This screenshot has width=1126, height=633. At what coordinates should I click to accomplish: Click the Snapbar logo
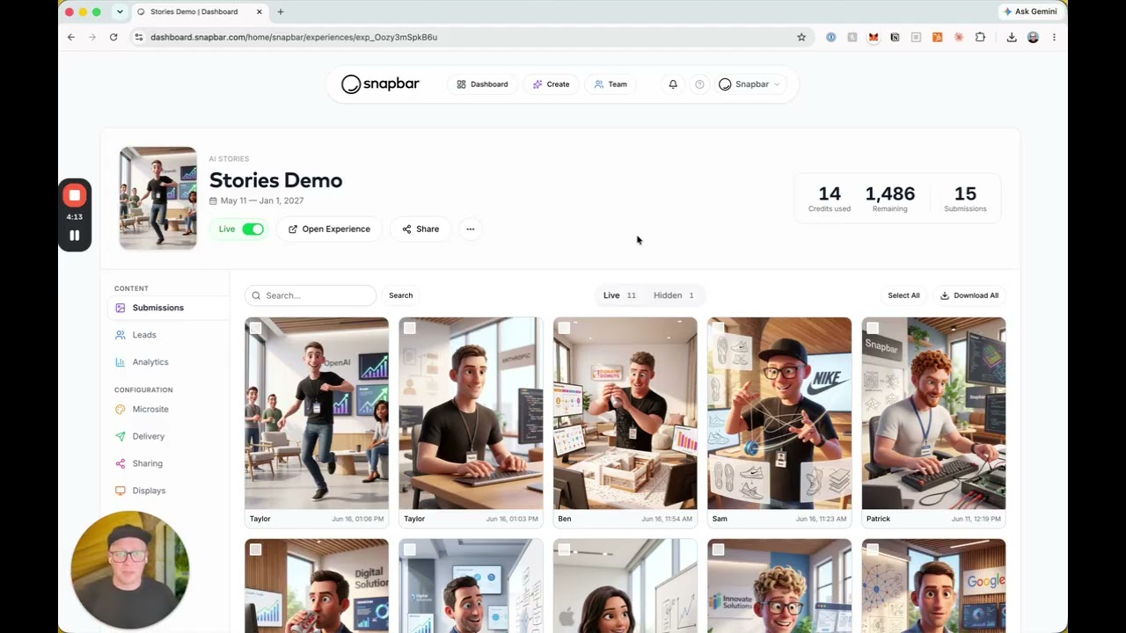[x=380, y=84]
